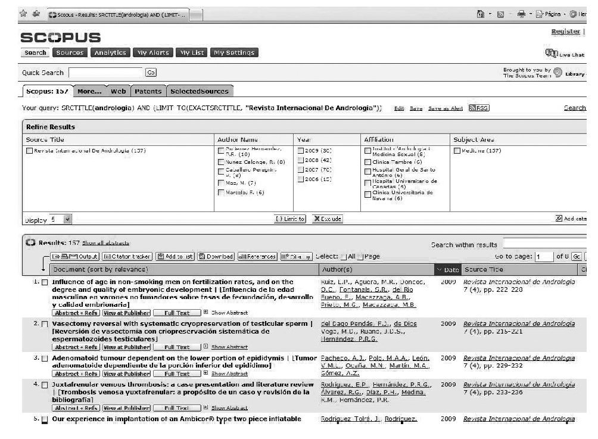The width and height of the screenshot is (598, 439).
Task: Switch to the Patents tab
Action: click(x=148, y=91)
